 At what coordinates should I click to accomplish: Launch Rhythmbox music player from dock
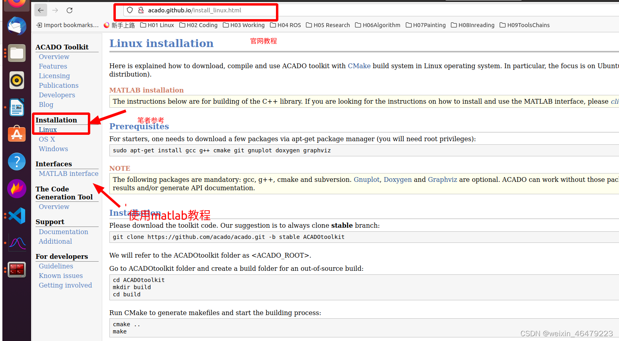(x=17, y=80)
